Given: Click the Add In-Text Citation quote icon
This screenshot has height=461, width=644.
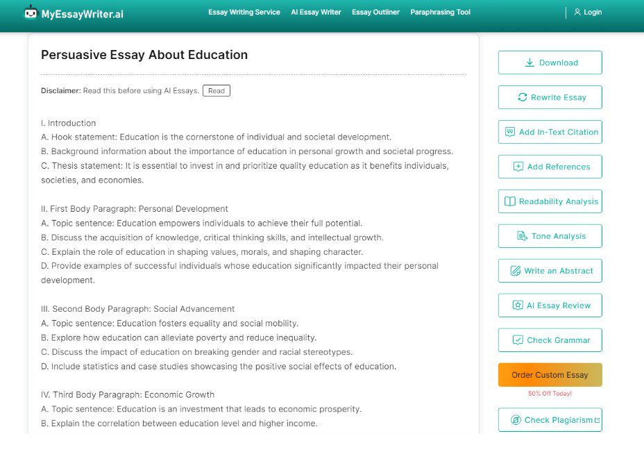Looking at the screenshot, I should point(510,132).
